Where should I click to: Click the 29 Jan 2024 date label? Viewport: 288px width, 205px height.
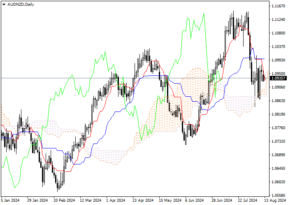pyautogui.click(x=37, y=200)
